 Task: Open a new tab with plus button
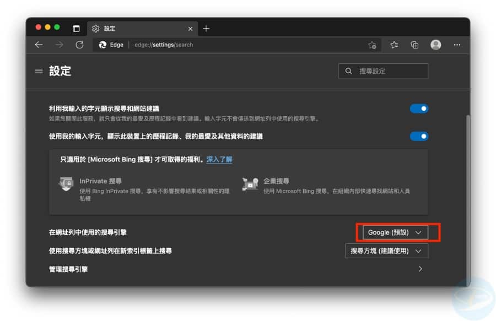coord(206,29)
